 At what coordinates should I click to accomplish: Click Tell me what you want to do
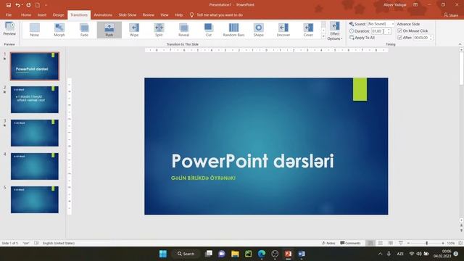click(216, 14)
